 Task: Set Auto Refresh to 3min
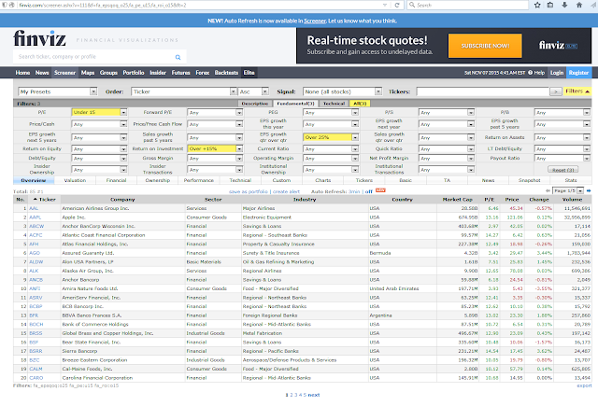tap(354, 191)
